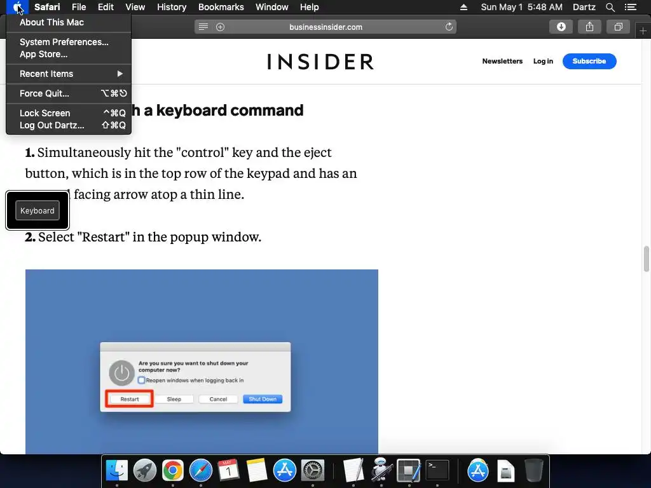Launch Launchpad rocket icon in Dock
The height and width of the screenshot is (488, 651).
click(x=144, y=471)
